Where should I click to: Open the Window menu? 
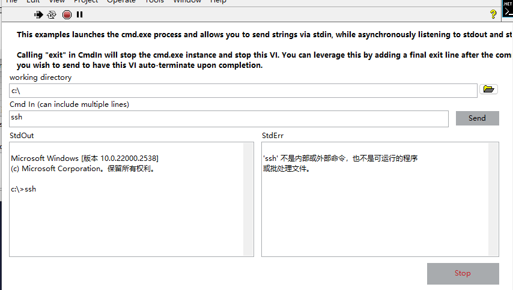tap(187, 1)
